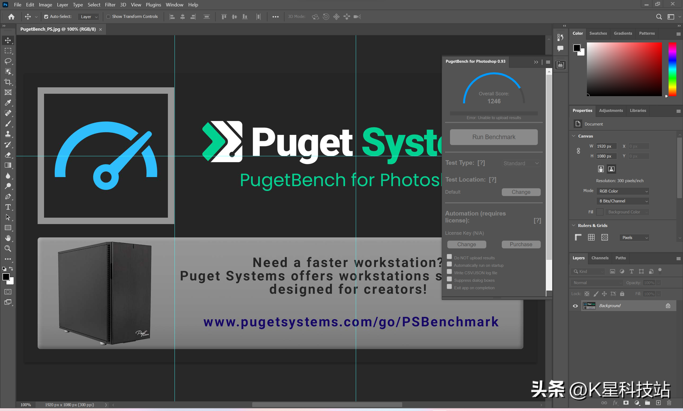Screen dimensions: 683x411
Task: Click the canvas width field
Action: click(606, 146)
